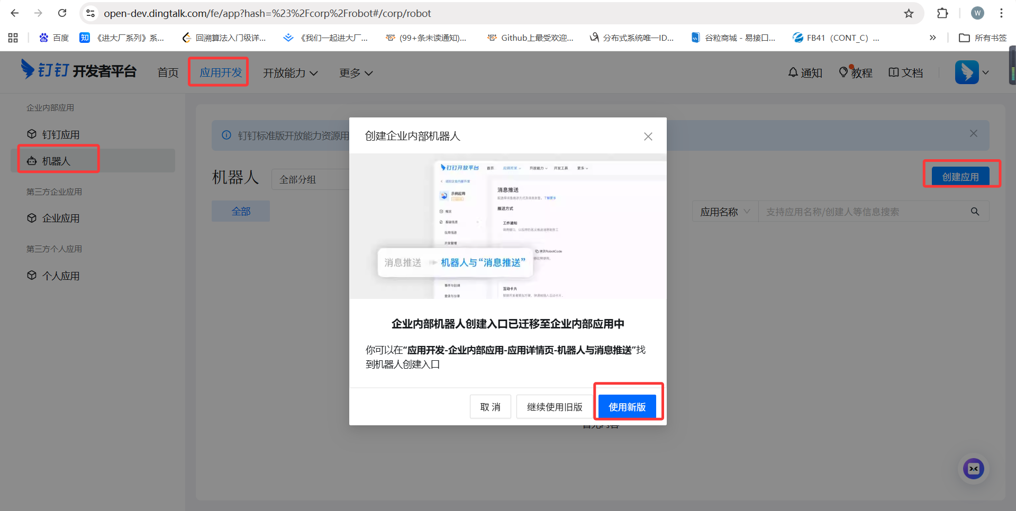The image size is (1016, 511).
Task: Open the FB41 (CONT_C) bookmark
Action: pos(836,38)
